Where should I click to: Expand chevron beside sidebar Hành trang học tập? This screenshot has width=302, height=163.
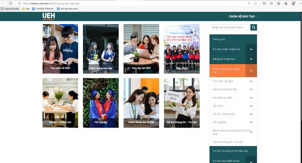[251, 90]
